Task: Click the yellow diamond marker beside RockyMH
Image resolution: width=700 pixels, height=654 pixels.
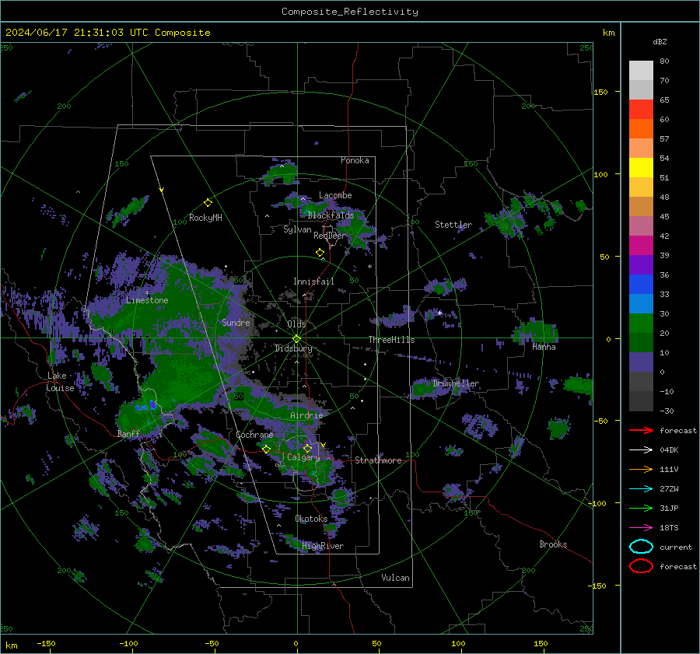Action: (208, 203)
